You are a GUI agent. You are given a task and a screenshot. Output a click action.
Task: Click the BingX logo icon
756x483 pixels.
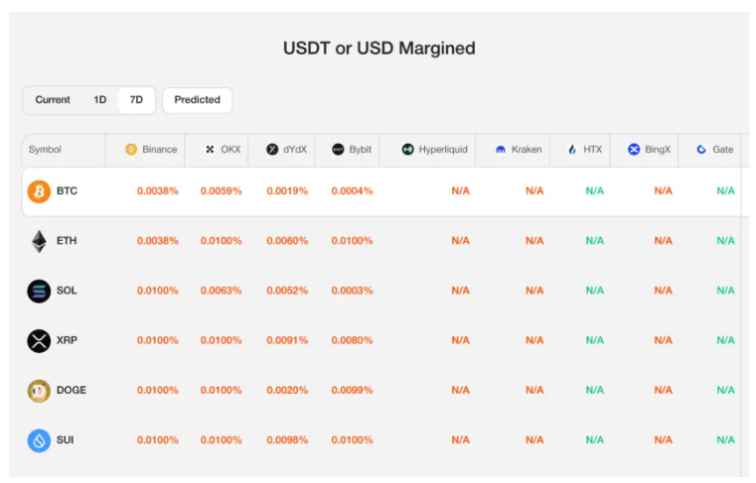[x=634, y=150]
